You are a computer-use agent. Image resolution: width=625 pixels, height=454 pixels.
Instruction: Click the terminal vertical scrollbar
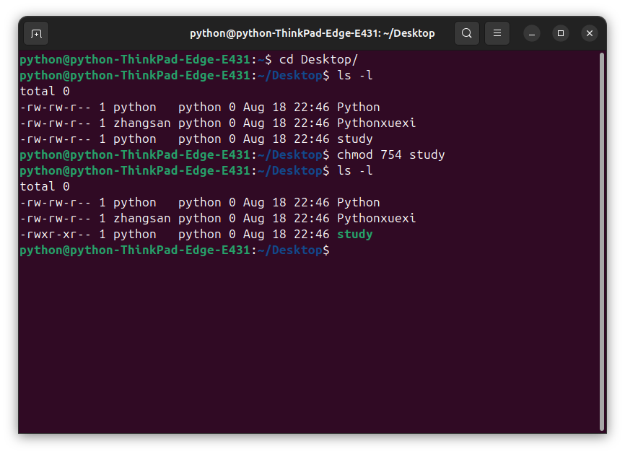(602, 242)
